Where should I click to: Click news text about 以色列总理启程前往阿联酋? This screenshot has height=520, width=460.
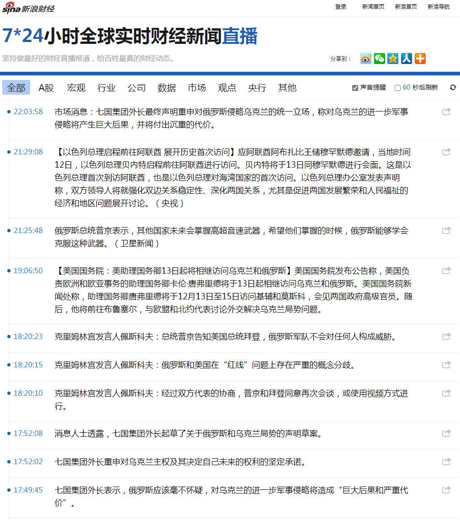[x=233, y=177]
